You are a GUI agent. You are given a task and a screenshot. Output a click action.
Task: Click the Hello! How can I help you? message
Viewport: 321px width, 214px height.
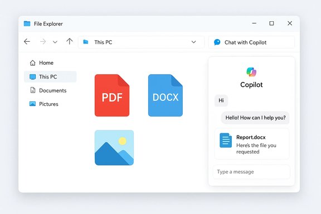(255, 118)
